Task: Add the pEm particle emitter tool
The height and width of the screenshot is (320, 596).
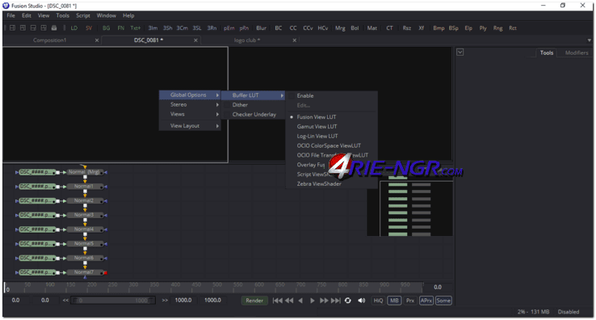Action: point(229,28)
